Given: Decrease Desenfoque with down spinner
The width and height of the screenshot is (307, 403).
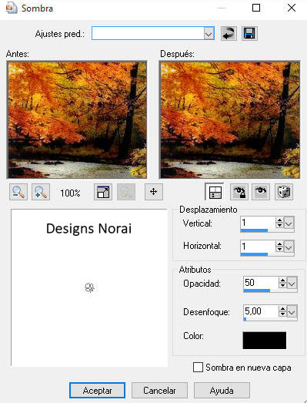Looking at the screenshot, I should click(282, 314).
